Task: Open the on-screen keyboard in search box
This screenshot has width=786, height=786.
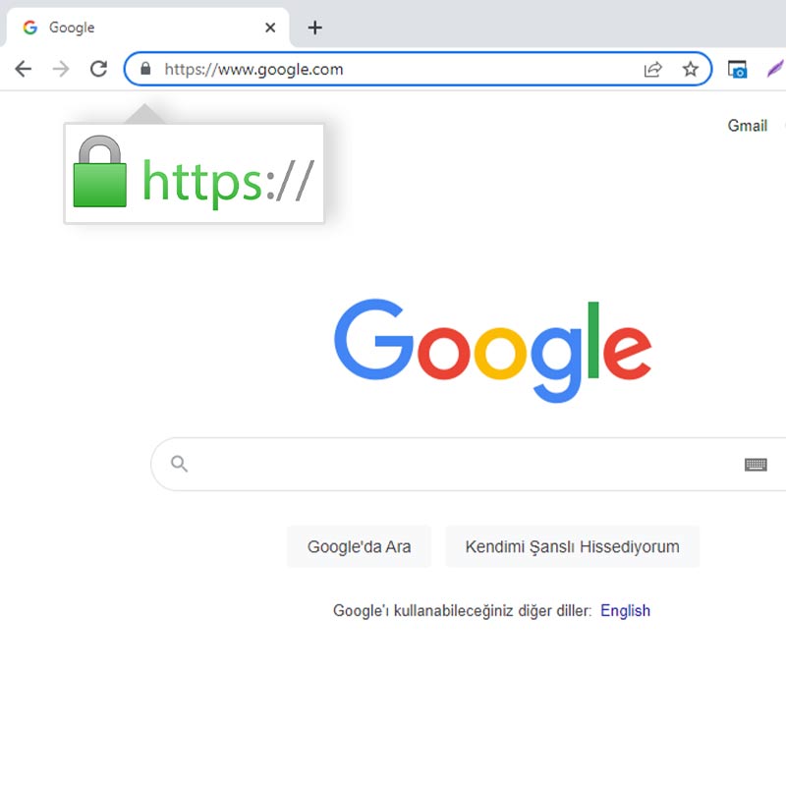Action: [x=756, y=465]
